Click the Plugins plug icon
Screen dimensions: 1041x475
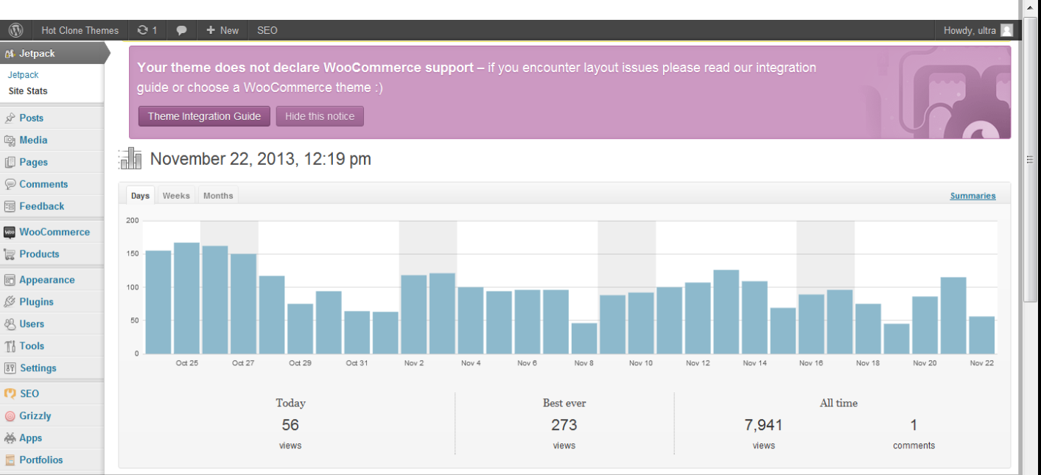coord(10,302)
